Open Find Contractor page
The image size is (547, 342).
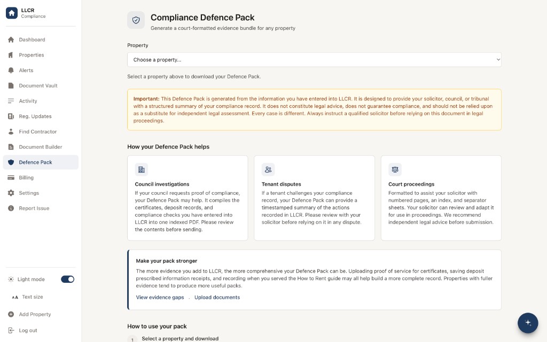click(x=41, y=132)
